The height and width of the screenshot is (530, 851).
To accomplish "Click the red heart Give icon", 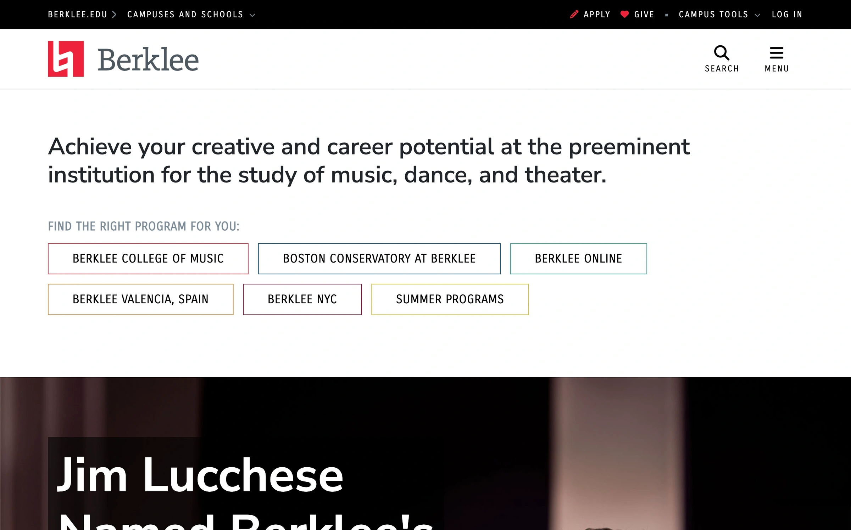I will [625, 14].
